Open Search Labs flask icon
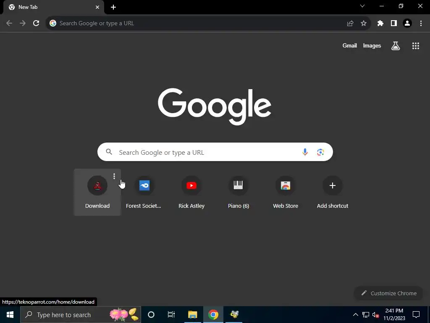The width and height of the screenshot is (430, 323). [x=396, y=46]
